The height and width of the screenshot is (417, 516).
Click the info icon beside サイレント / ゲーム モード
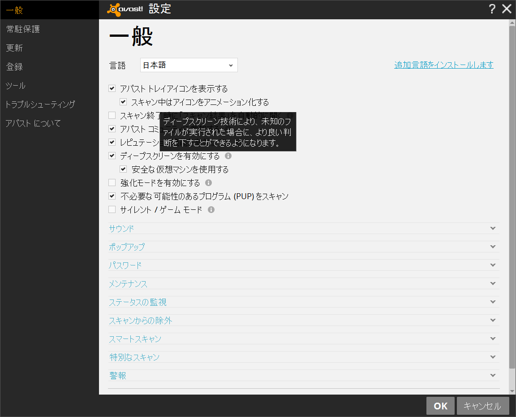coord(211,209)
